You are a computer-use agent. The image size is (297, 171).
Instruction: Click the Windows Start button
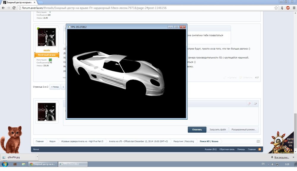pyautogui.click(x=5, y=164)
